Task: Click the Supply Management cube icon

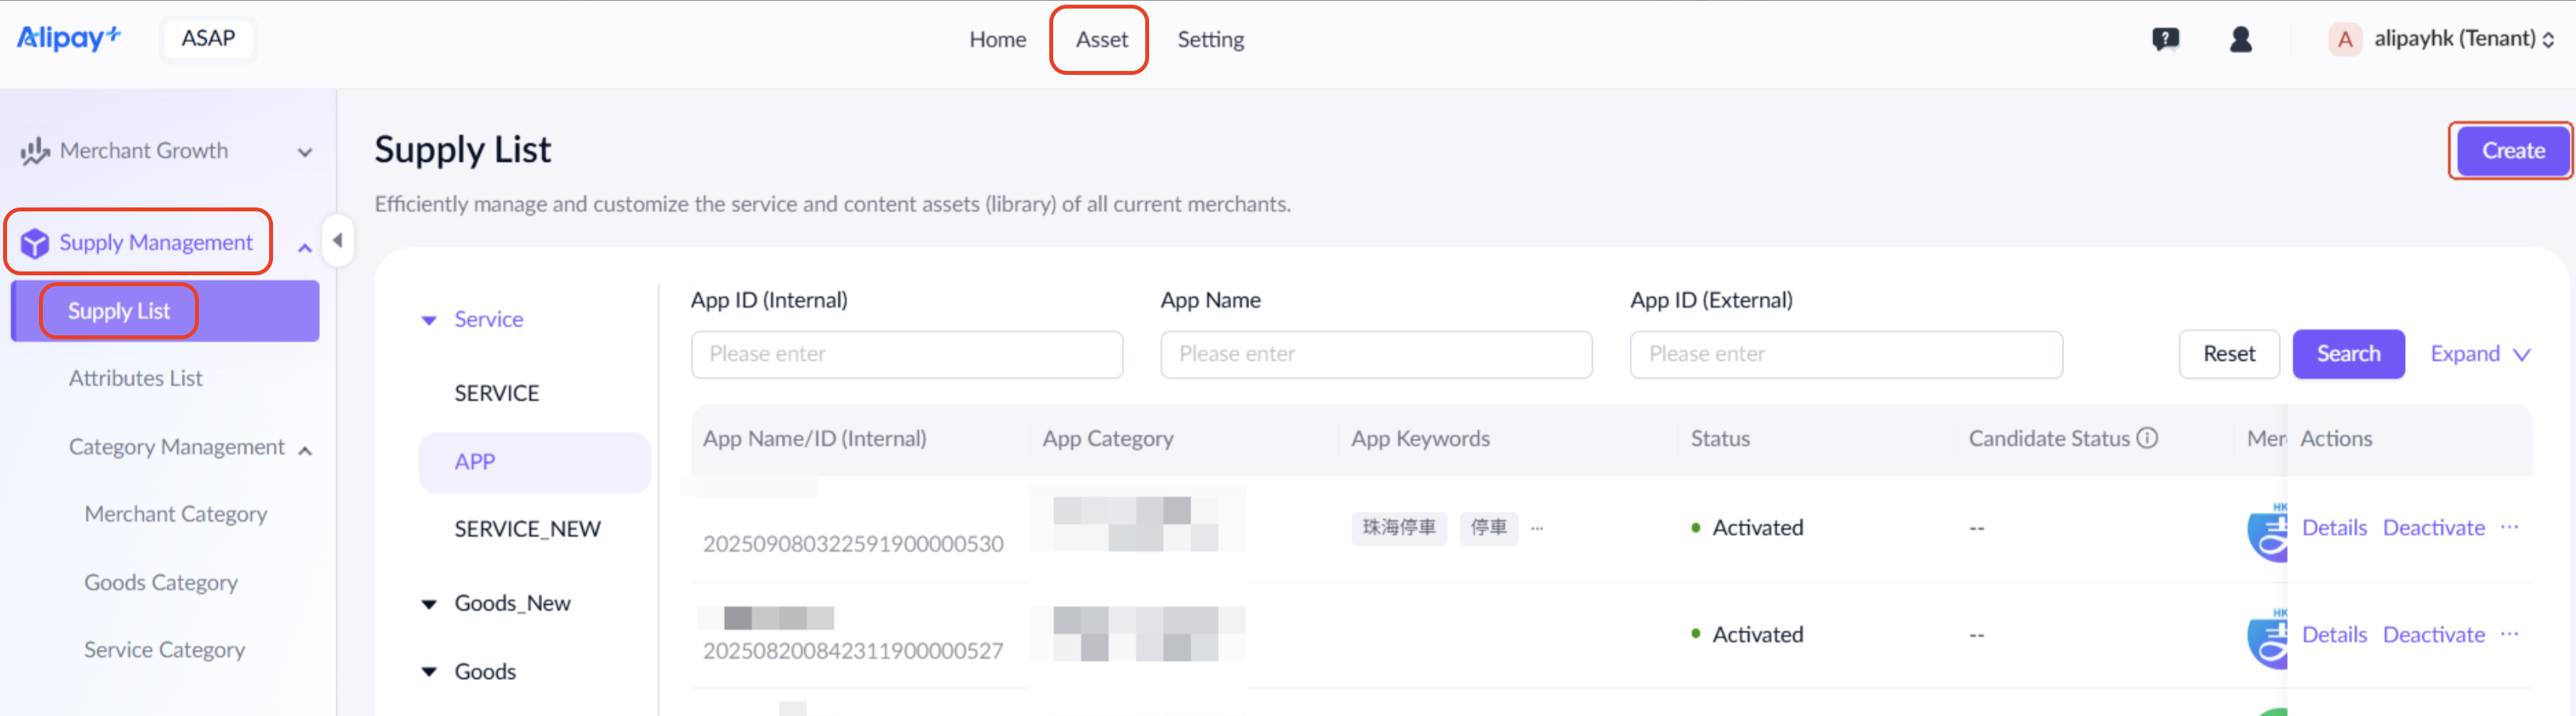Action: [33, 242]
